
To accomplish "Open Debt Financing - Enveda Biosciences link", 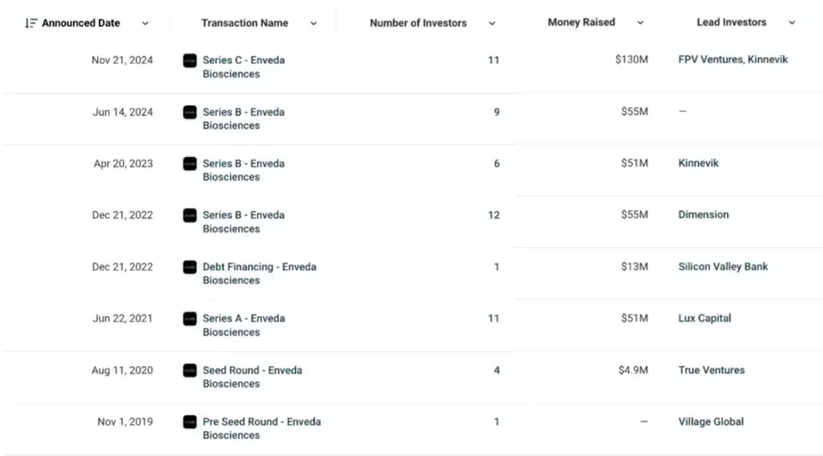I will point(259,273).
